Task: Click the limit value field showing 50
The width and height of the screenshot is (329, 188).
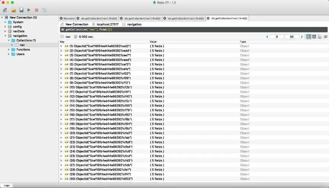Action: point(292,37)
